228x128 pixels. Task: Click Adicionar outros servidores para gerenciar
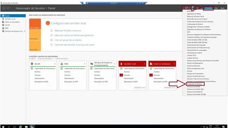(x=74, y=35)
